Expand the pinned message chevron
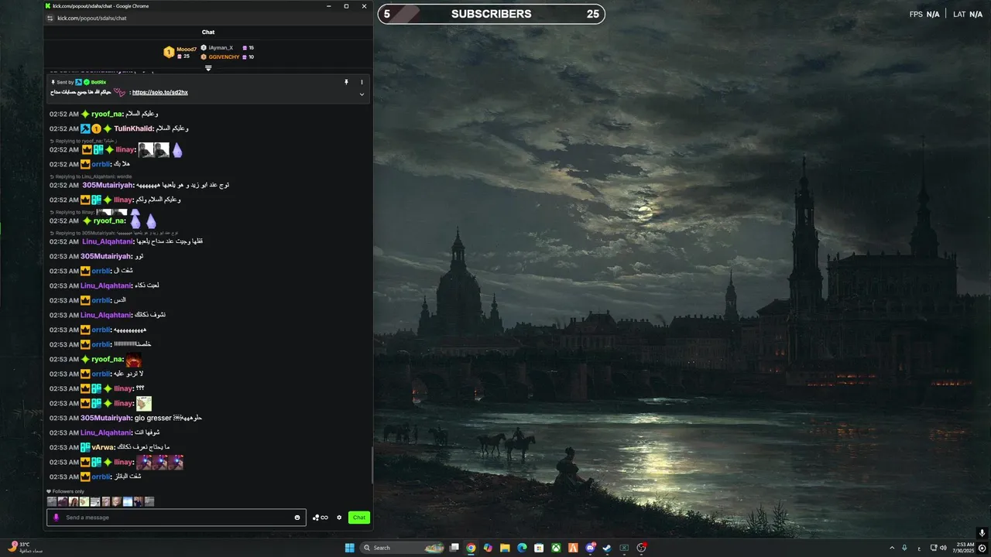 (x=362, y=94)
